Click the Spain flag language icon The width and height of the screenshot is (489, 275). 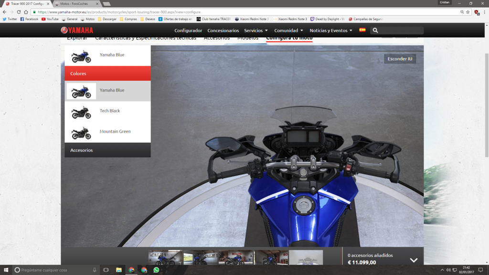[x=362, y=30]
